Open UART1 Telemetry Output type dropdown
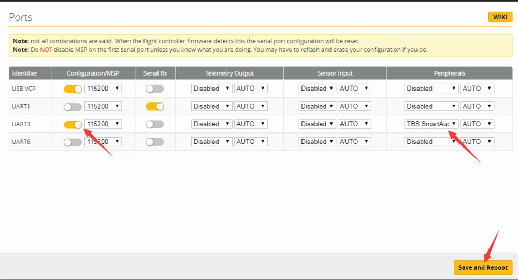Image resolution: width=518 pixels, height=280 pixels. tap(211, 106)
